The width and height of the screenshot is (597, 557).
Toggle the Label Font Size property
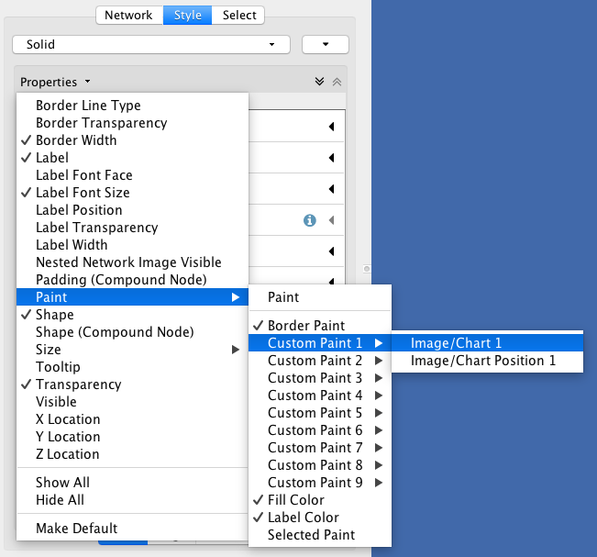tap(83, 193)
